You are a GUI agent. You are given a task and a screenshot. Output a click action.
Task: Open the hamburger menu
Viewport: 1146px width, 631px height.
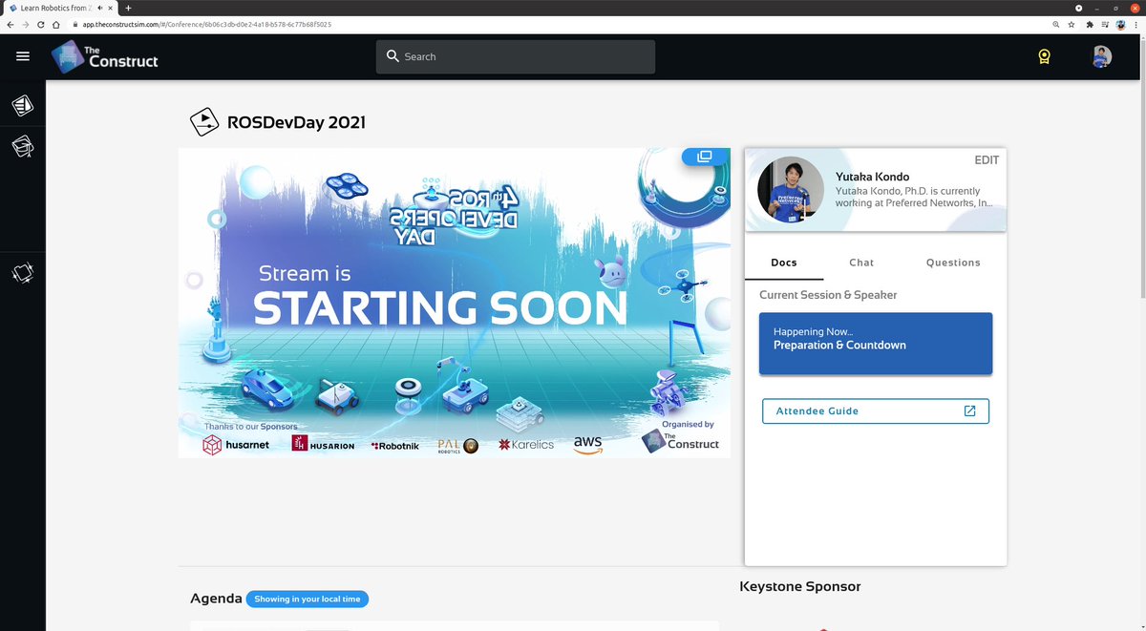(x=23, y=55)
